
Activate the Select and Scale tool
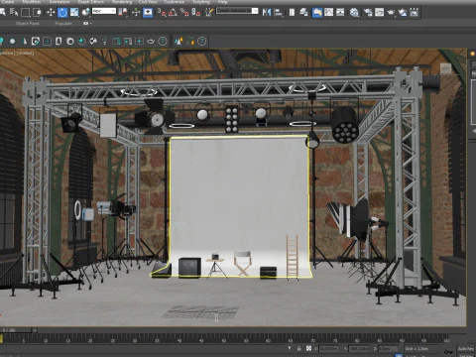74,13
